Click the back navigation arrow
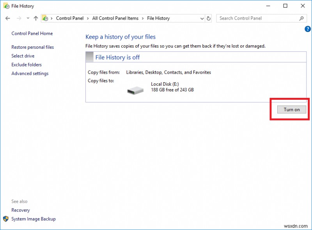This screenshot has width=312, height=230. pos(8,18)
